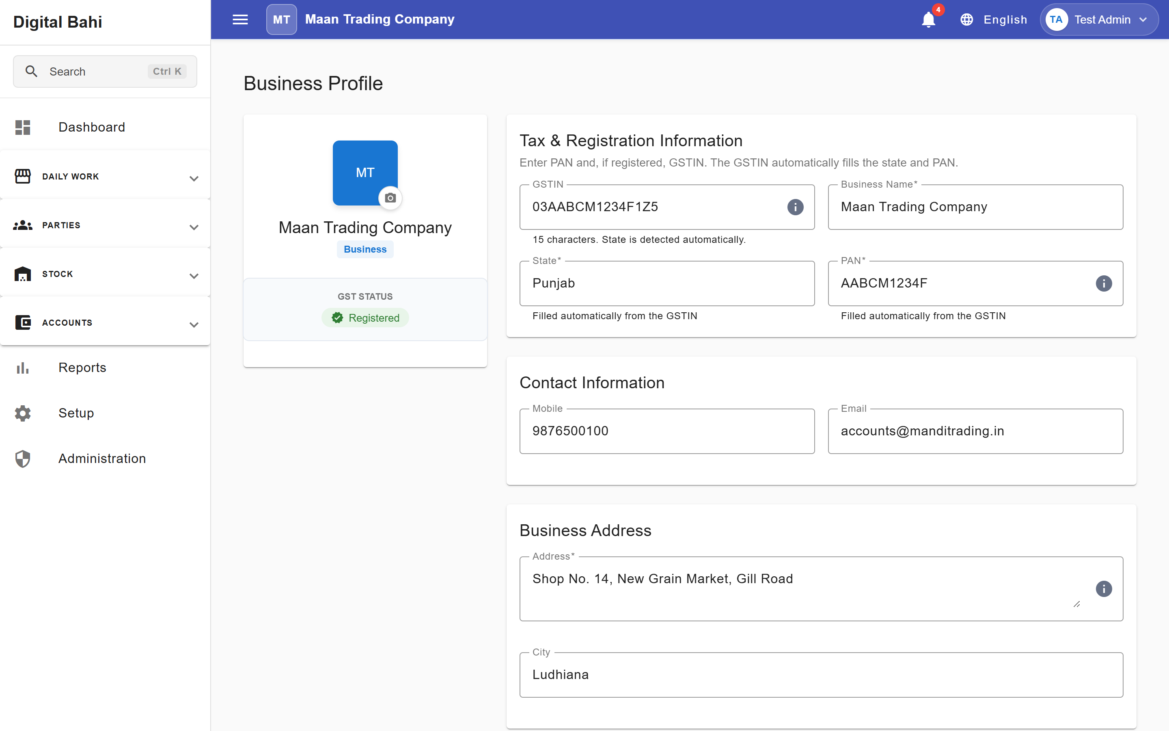Viewport: 1169px width, 731px height.
Task: Show PAN field info icon
Action: [x=1103, y=283]
